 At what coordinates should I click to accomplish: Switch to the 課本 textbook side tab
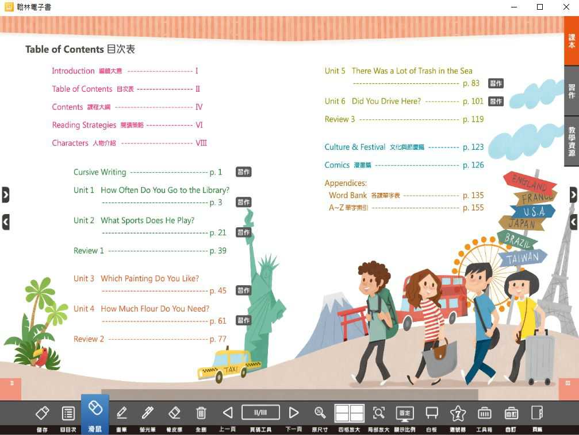click(x=572, y=41)
